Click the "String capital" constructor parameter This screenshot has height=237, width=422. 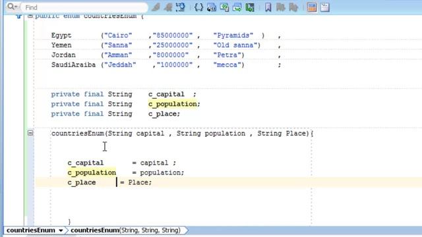coord(136,134)
